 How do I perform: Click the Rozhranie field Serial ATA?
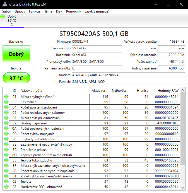(97, 55)
